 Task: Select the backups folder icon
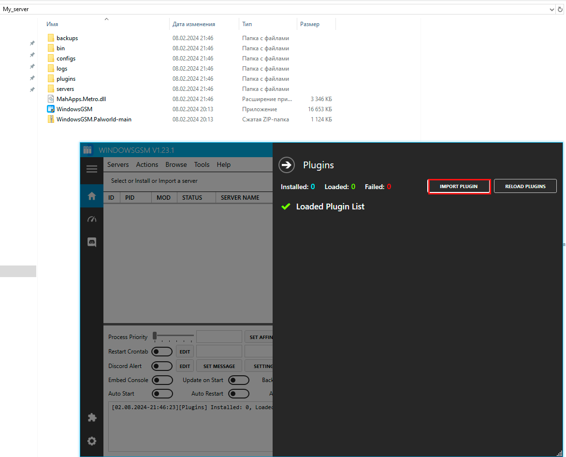[x=51, y=38]
